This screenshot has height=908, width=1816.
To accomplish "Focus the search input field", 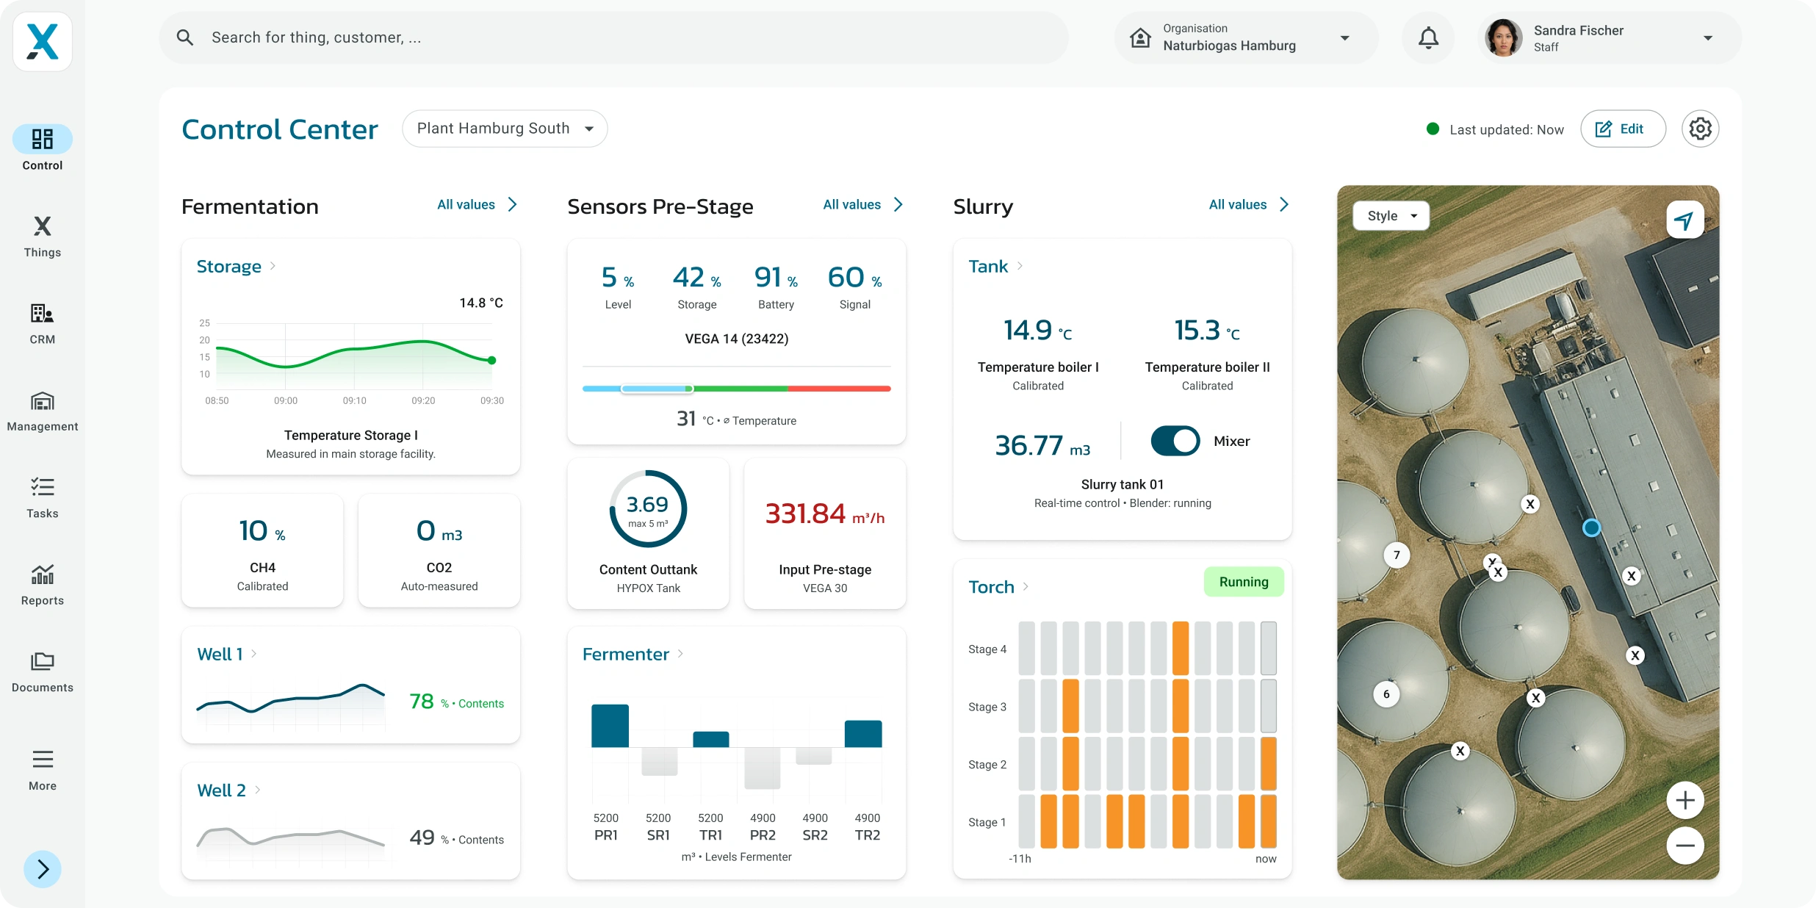I will (613, 37).
